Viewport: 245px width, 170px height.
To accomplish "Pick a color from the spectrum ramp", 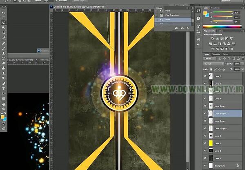I will [x=222, y=26].
